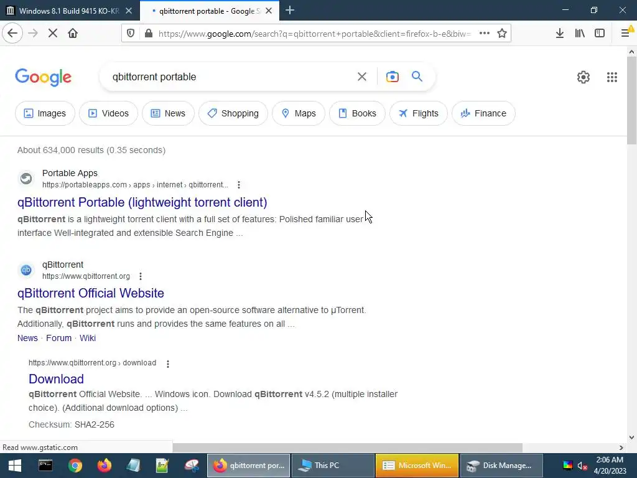This screenshot has width=637, height=478.
Task: Open the Forum sitelink
Action: (58, 338)
